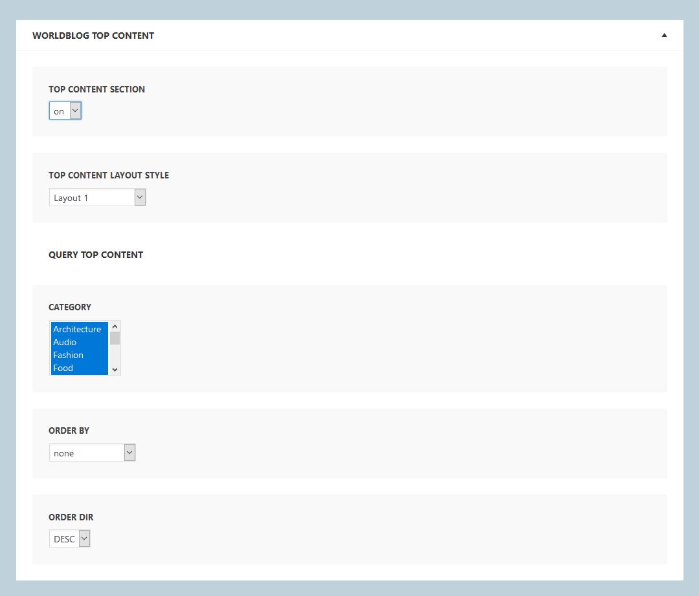Click the Worldblog Top Content header title
This screenshot has width=699, height=596.
pos(93,36)
